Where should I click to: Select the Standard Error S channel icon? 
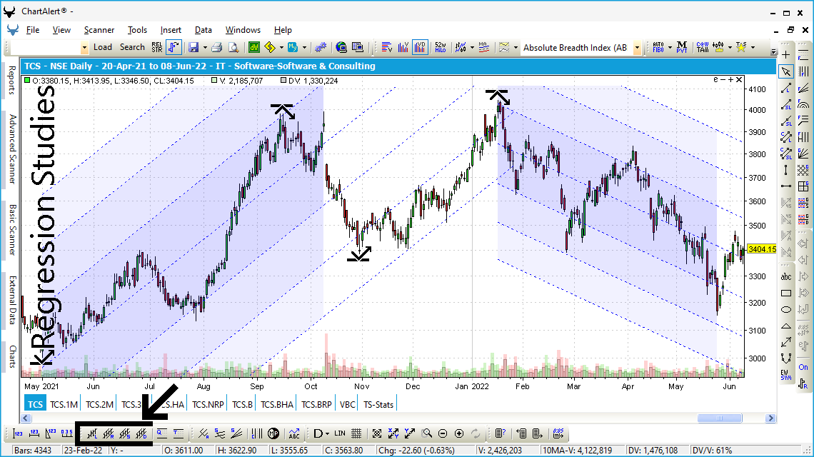125,433
